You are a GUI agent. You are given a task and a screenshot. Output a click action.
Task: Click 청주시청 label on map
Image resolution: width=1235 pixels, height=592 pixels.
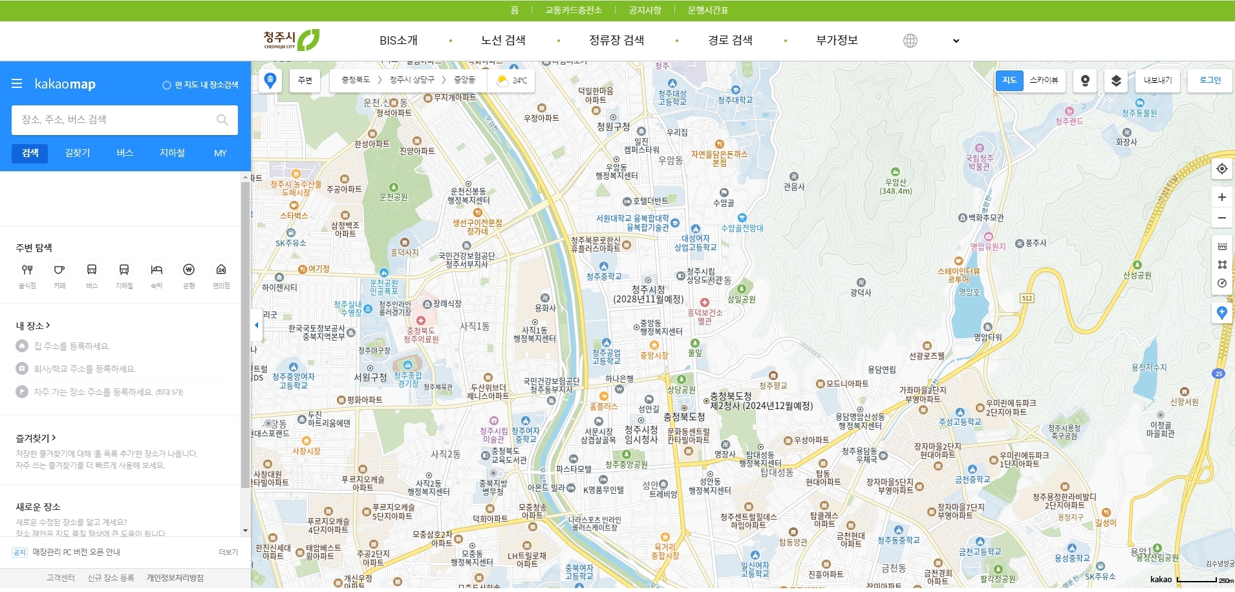pos(648,290)
